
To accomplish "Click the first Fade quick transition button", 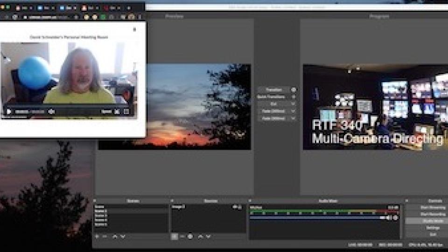I will [274, 111].
